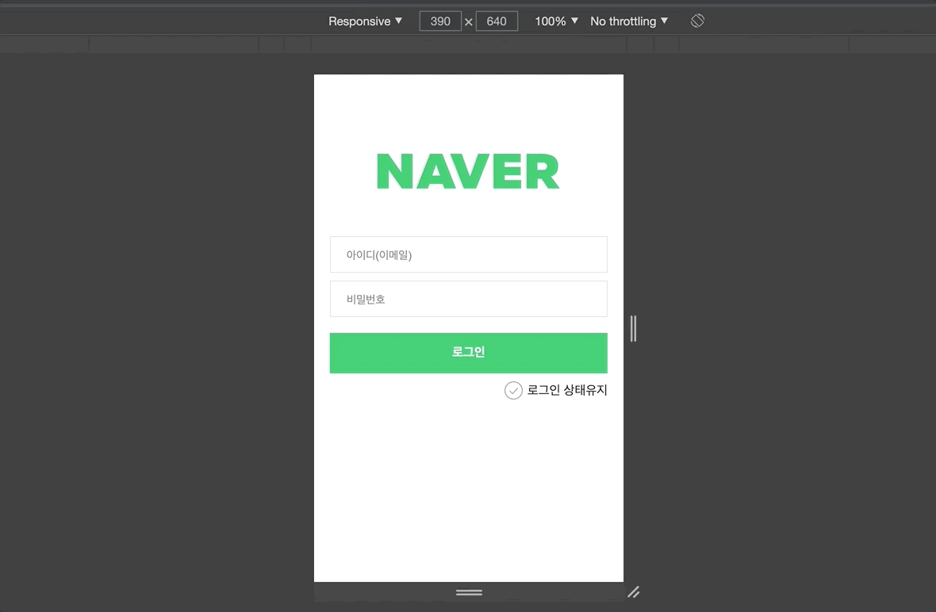Viewport: 936px width, 612px height.
Task: Click the triangle arrow next to Responsive
Action: point(398,21)
